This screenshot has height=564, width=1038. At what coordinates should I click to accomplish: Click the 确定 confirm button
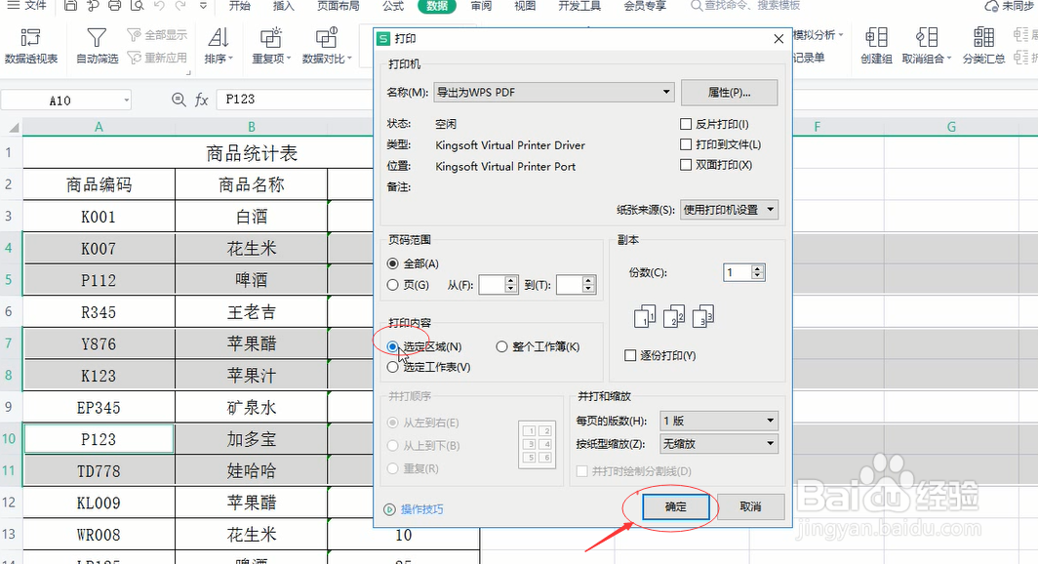675,506
